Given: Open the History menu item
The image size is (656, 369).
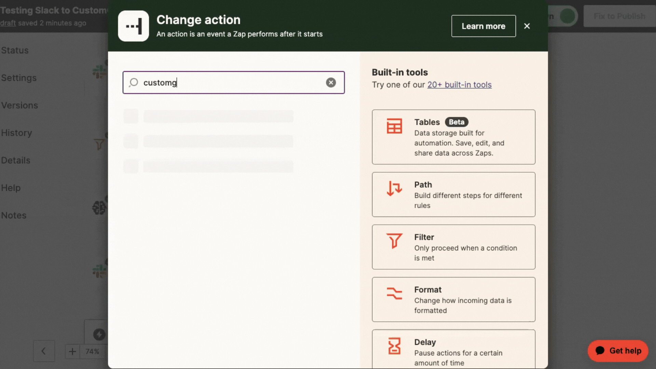Looking at the screenshot, I should (16, 133).
